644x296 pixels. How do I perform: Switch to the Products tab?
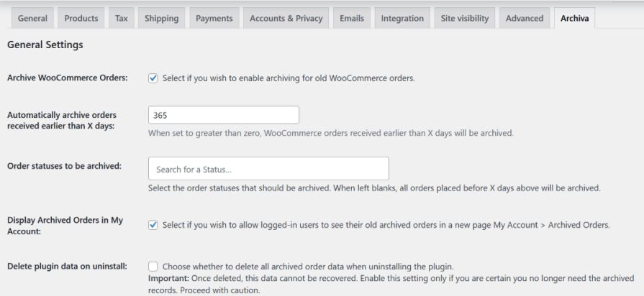81,18
